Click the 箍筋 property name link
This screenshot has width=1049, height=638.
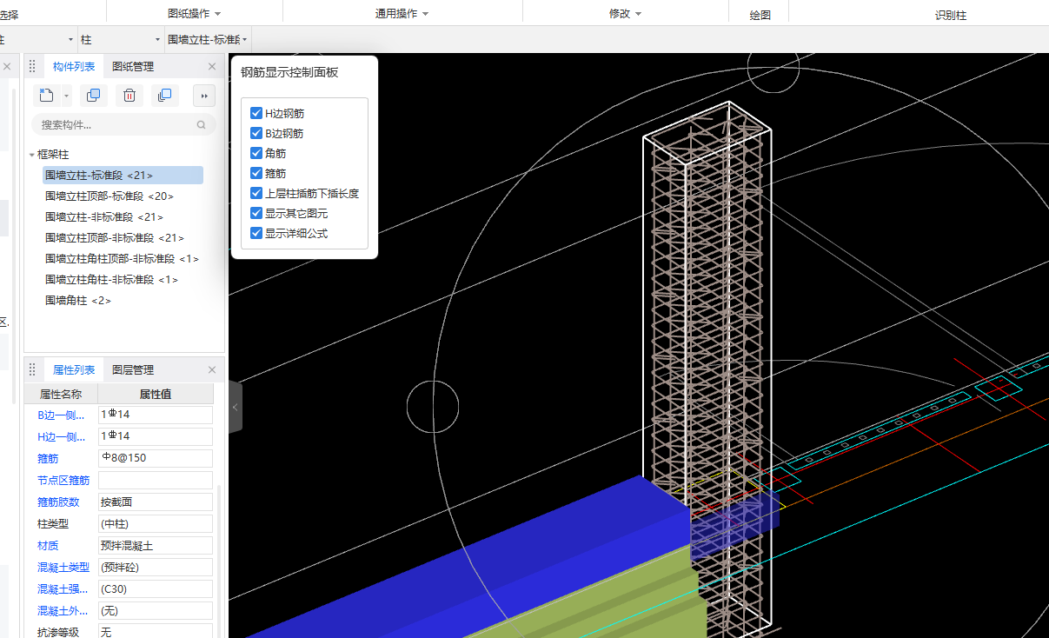[x=48, y=458]
